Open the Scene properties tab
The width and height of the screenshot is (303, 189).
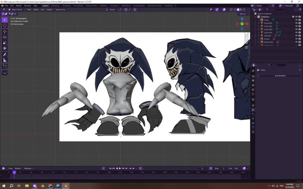tap(253, 89)
